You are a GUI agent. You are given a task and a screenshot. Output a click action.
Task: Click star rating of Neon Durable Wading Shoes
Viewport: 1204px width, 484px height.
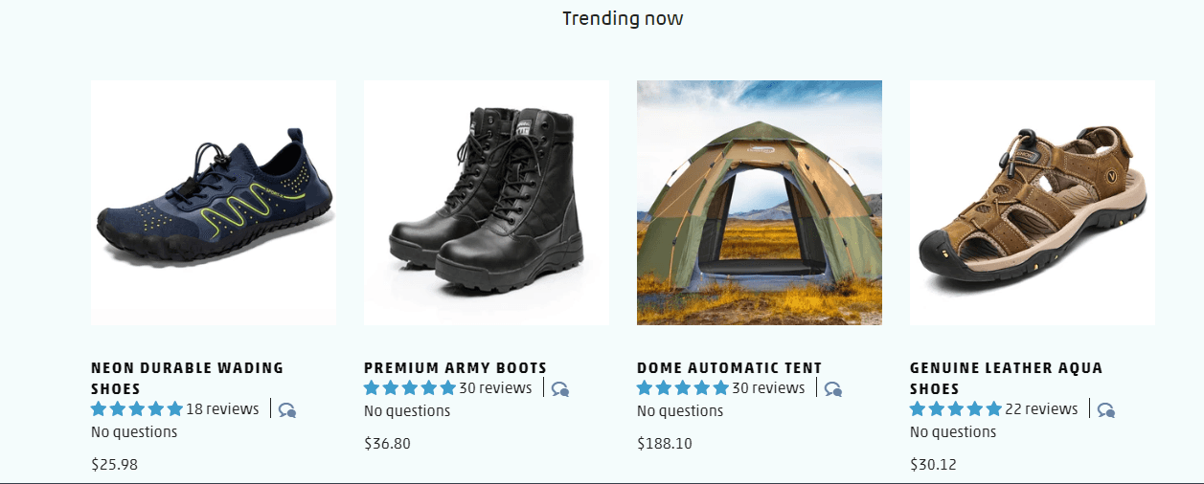tap(137, 409)
